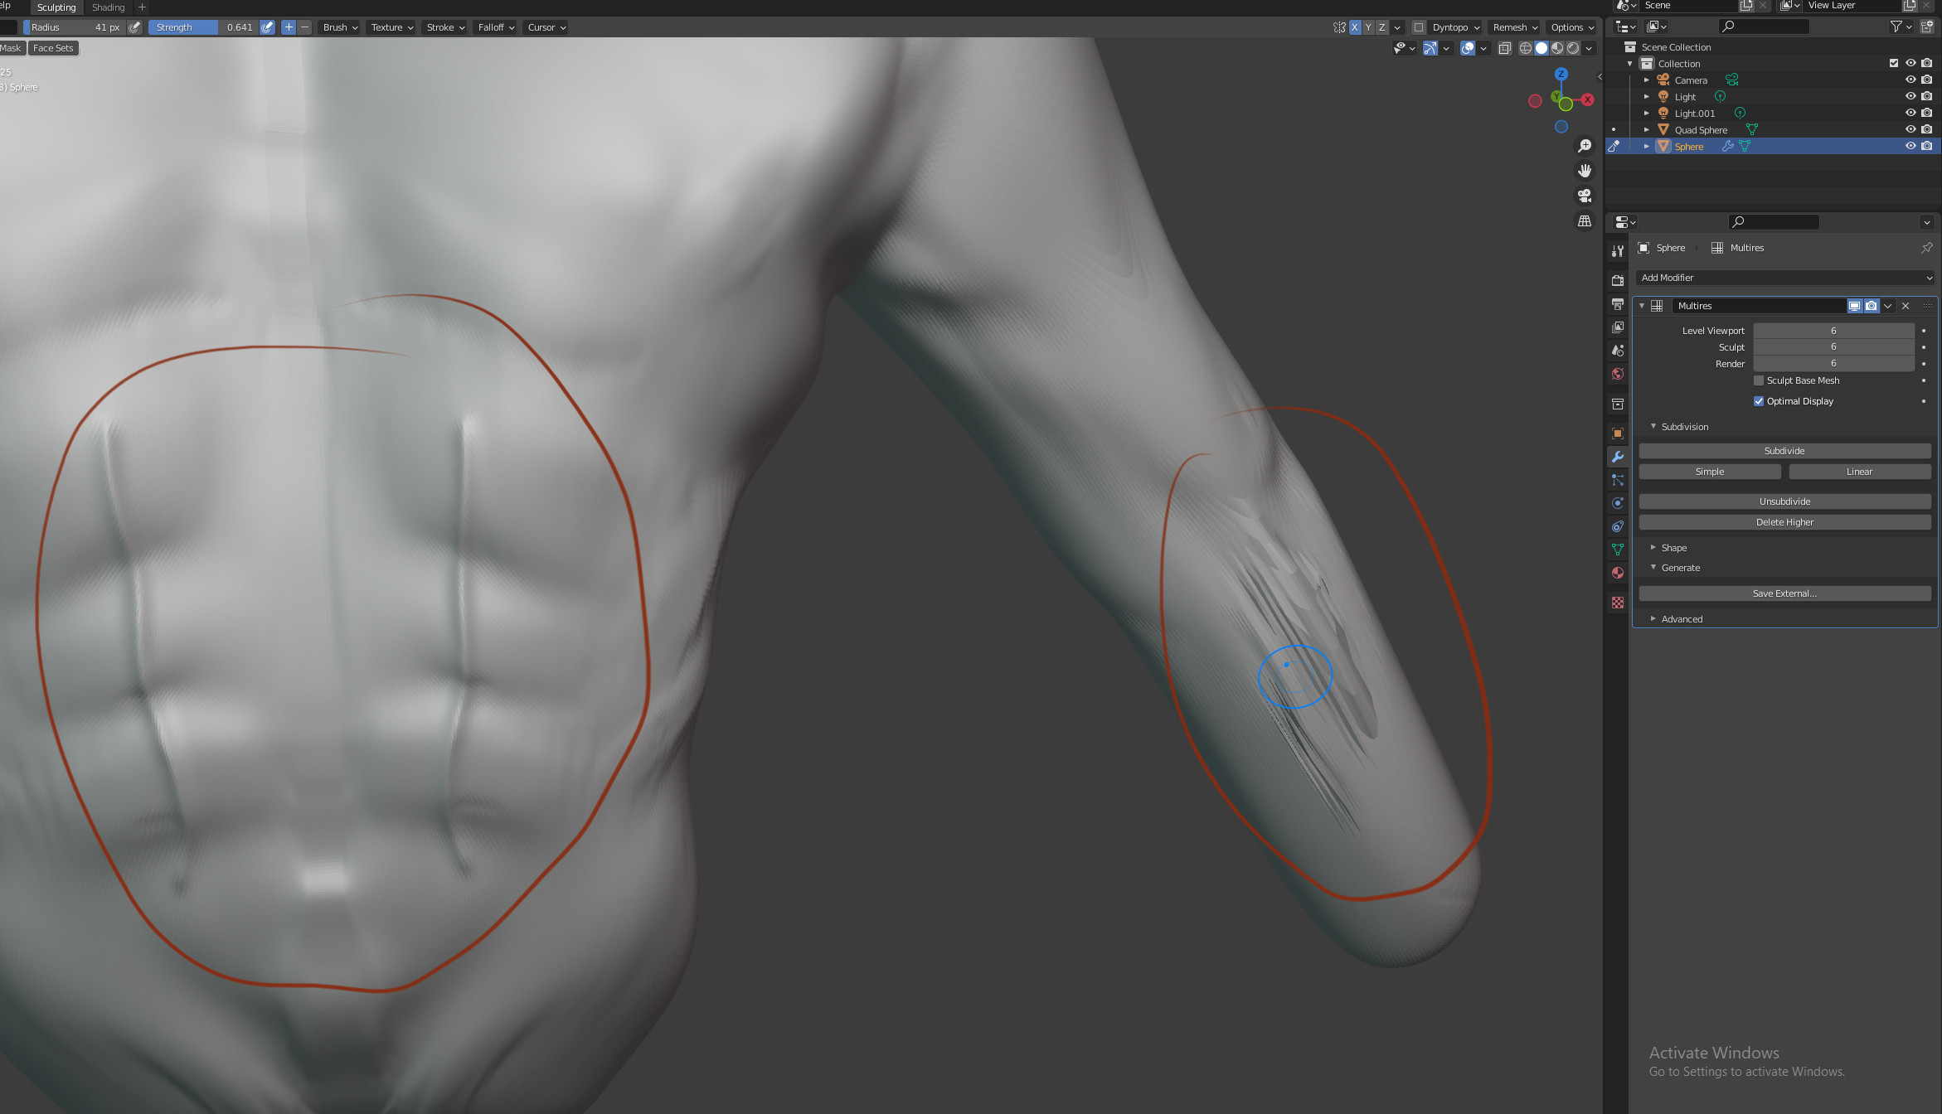Click the viewport pan hand icon
The height and width of the screenshot is (1114, 1942).
pos(1585,171)
